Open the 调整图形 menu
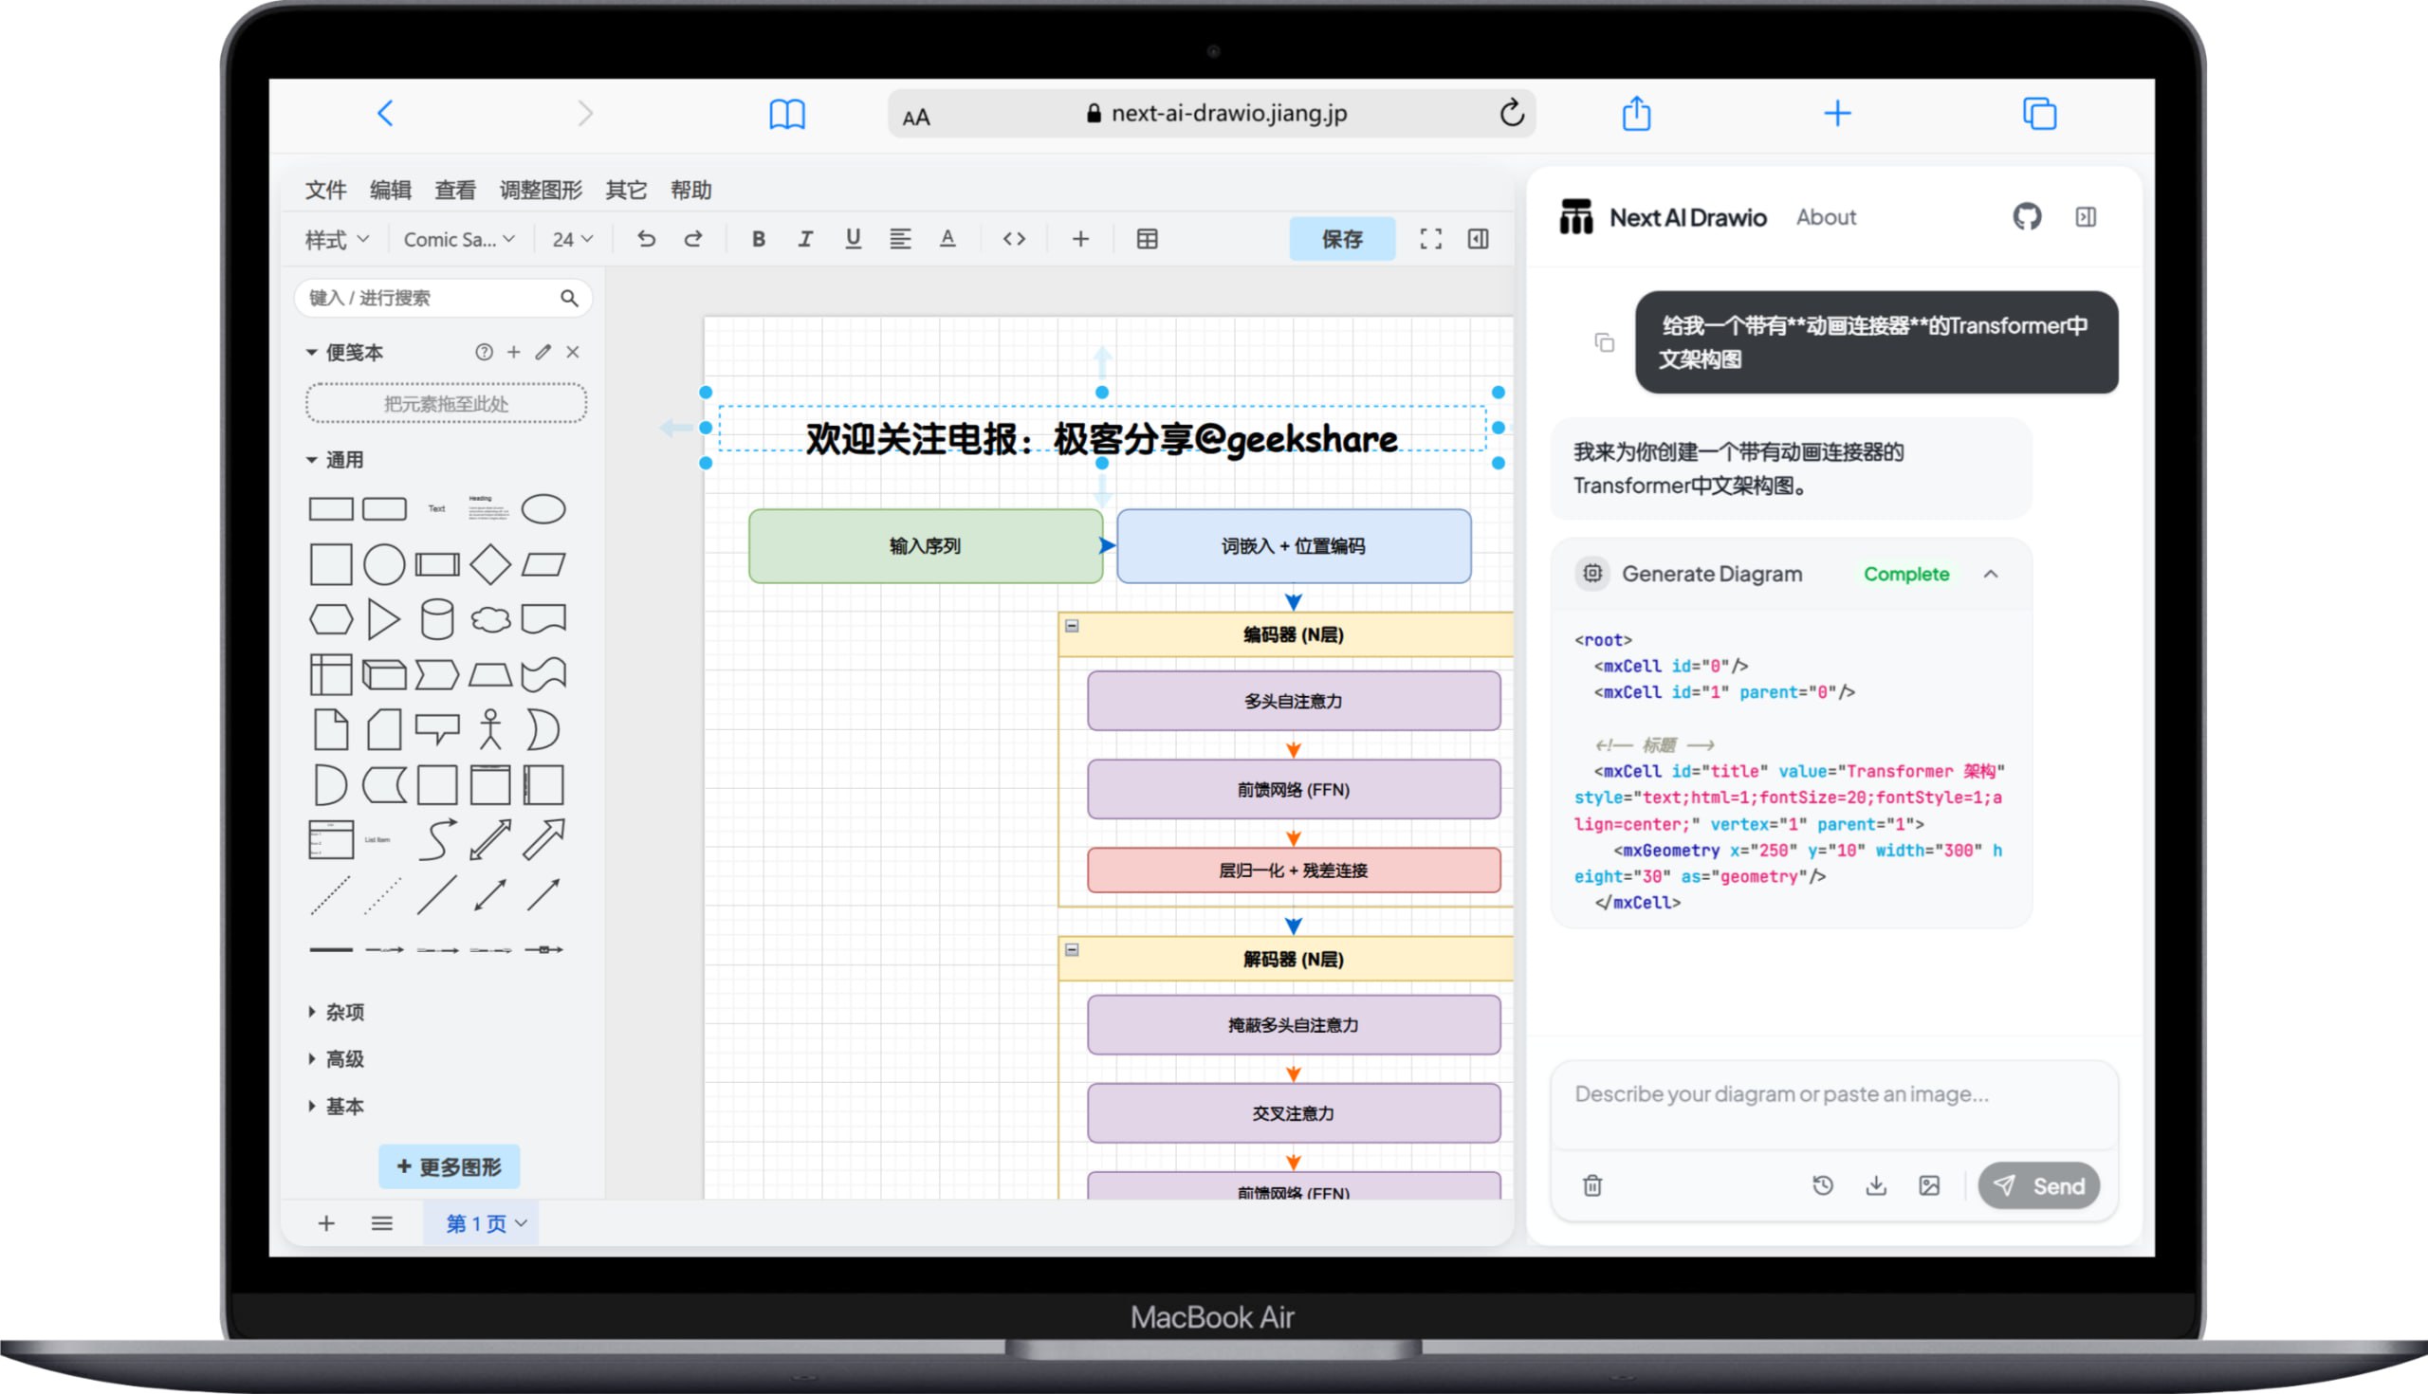The height and width of the screenshot is (1394, 2428). pos(540,190)
